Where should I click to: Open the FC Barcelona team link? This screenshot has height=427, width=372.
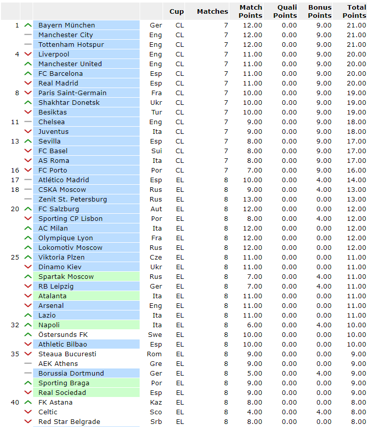60,73
